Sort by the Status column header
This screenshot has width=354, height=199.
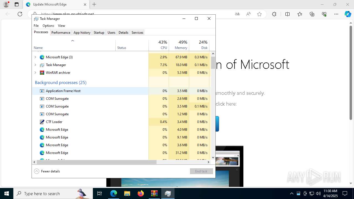132,45
